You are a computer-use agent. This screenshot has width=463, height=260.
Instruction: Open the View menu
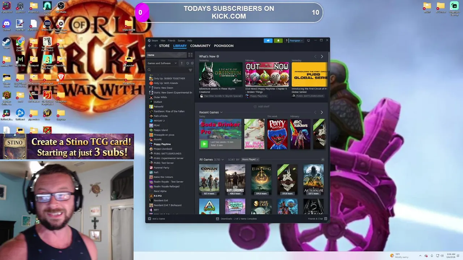click(x=163, y=40)
